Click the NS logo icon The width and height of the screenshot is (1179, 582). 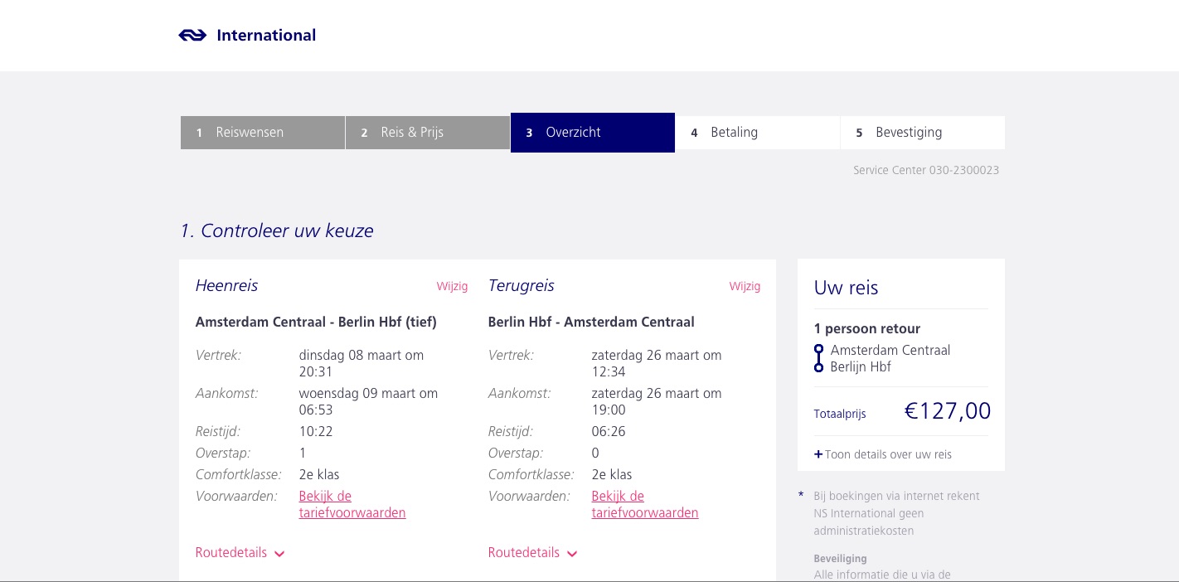[x=192, y=36]
